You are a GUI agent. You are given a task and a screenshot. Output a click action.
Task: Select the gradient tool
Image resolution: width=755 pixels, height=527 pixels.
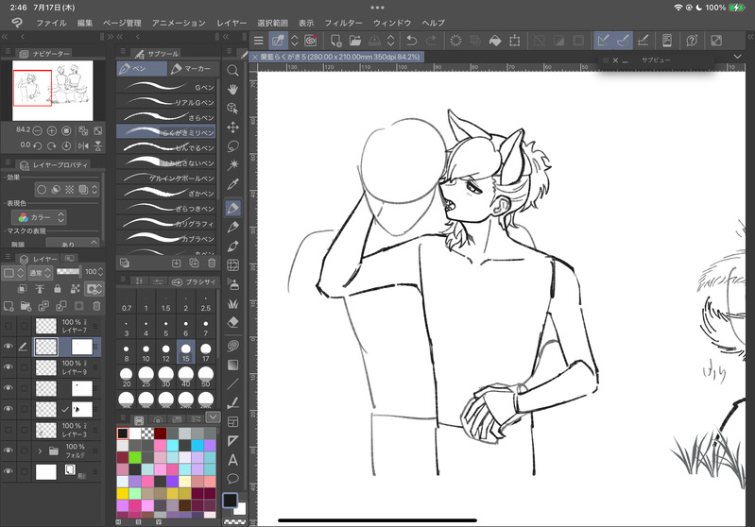point(232,365)
